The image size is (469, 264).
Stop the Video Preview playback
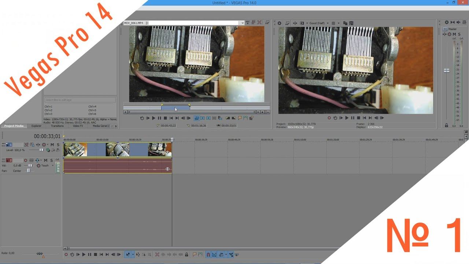point(358,118)
